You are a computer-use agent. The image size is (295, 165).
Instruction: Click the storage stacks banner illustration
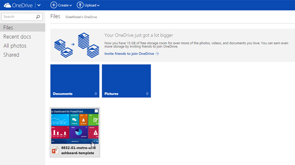tap(77, 45)
